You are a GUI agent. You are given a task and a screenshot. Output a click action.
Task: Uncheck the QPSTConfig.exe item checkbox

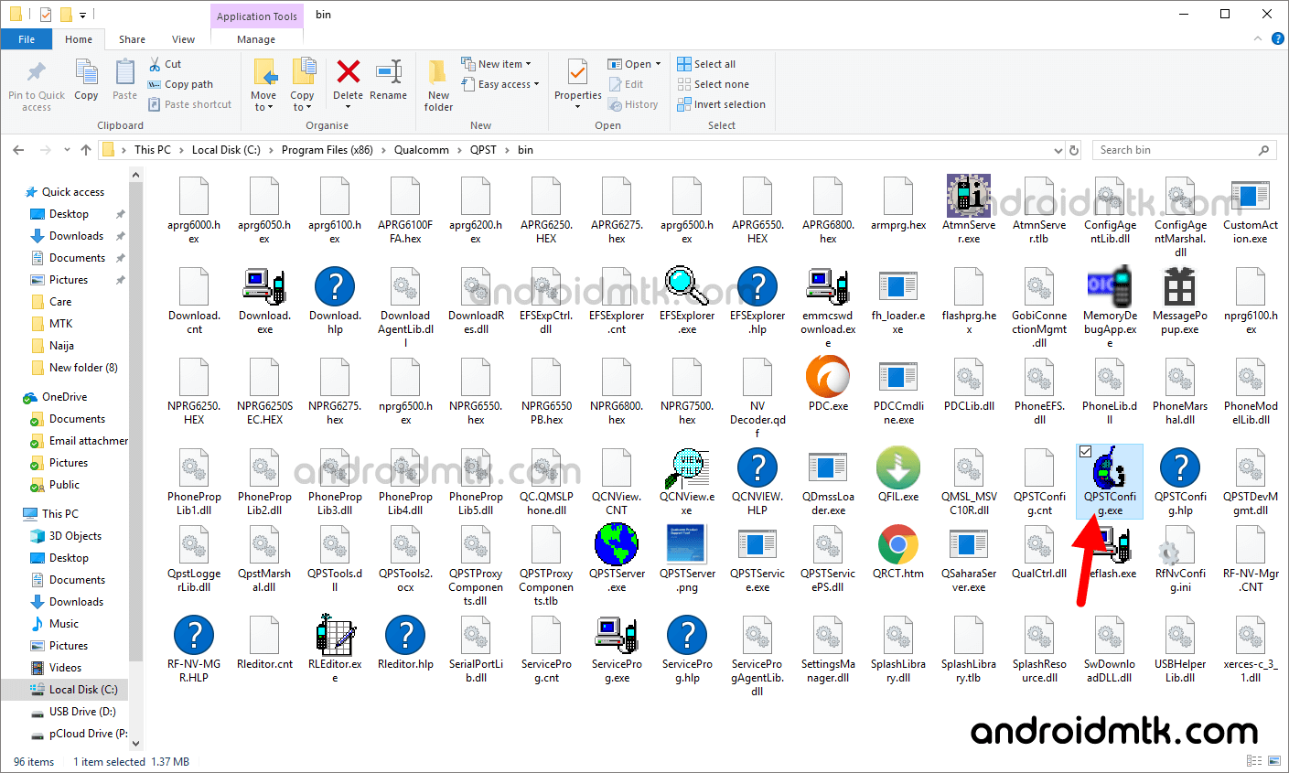1085,451
